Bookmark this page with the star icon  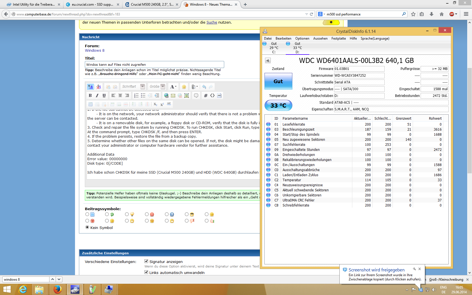pos(413,14)
